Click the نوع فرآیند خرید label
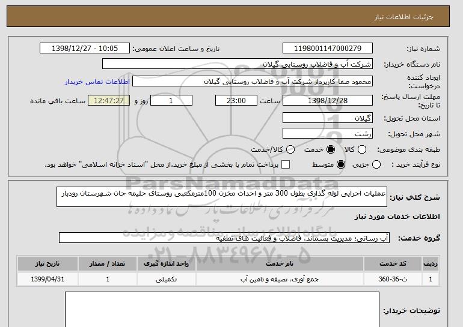The height and width of the screenshot is (327, 463). point(415,164)
